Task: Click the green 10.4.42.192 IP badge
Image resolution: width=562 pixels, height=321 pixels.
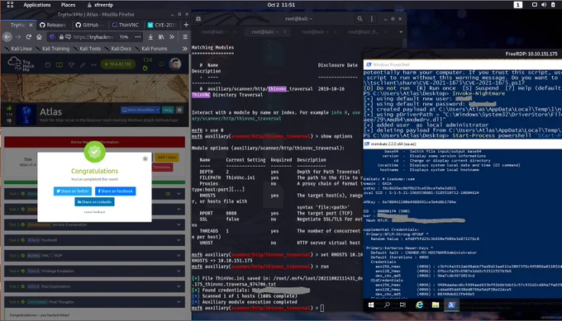Action: (x=118, y=64)
